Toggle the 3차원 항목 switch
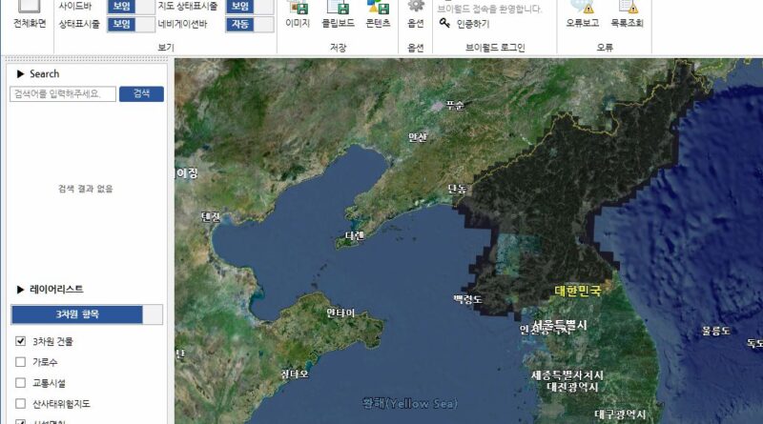 87,314
